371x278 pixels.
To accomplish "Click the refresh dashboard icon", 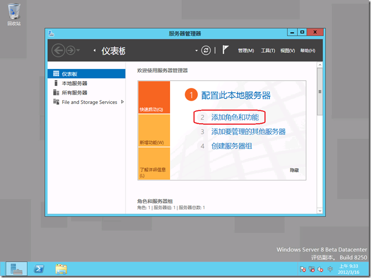I will click(x=206, y=50).
